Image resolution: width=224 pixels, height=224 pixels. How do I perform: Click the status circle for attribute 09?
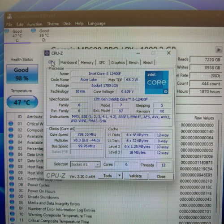pos(12,172)
